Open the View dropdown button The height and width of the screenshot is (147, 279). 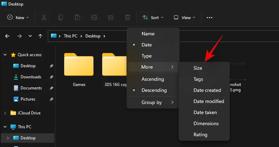click(184, 18)
